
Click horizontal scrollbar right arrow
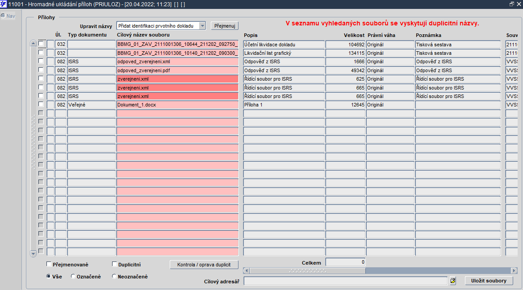coord(514,270)
